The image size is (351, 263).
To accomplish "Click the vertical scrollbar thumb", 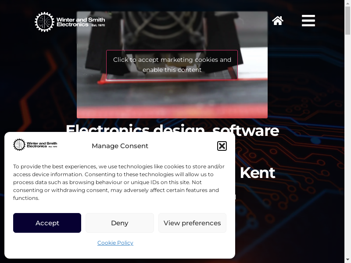I will [x=347, y=21].
